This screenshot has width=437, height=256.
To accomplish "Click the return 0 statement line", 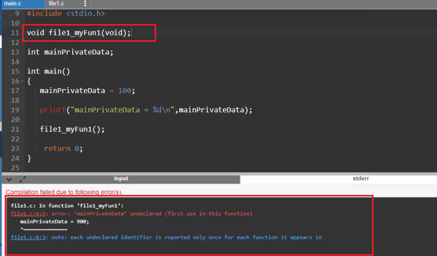I will pyautogui.click(x=63, y=148).
